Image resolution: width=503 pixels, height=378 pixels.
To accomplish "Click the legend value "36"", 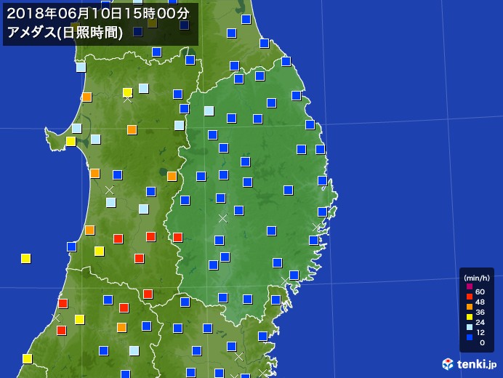I will [480, 312].
